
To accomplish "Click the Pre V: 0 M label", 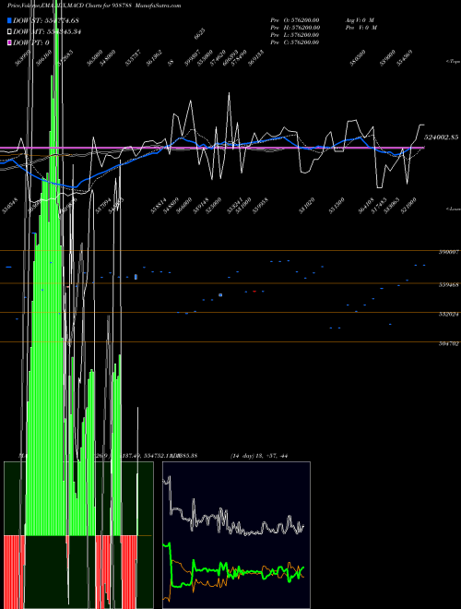I will click(361, 27).
